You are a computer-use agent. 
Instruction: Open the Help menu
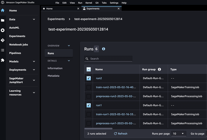click(124, 3)
